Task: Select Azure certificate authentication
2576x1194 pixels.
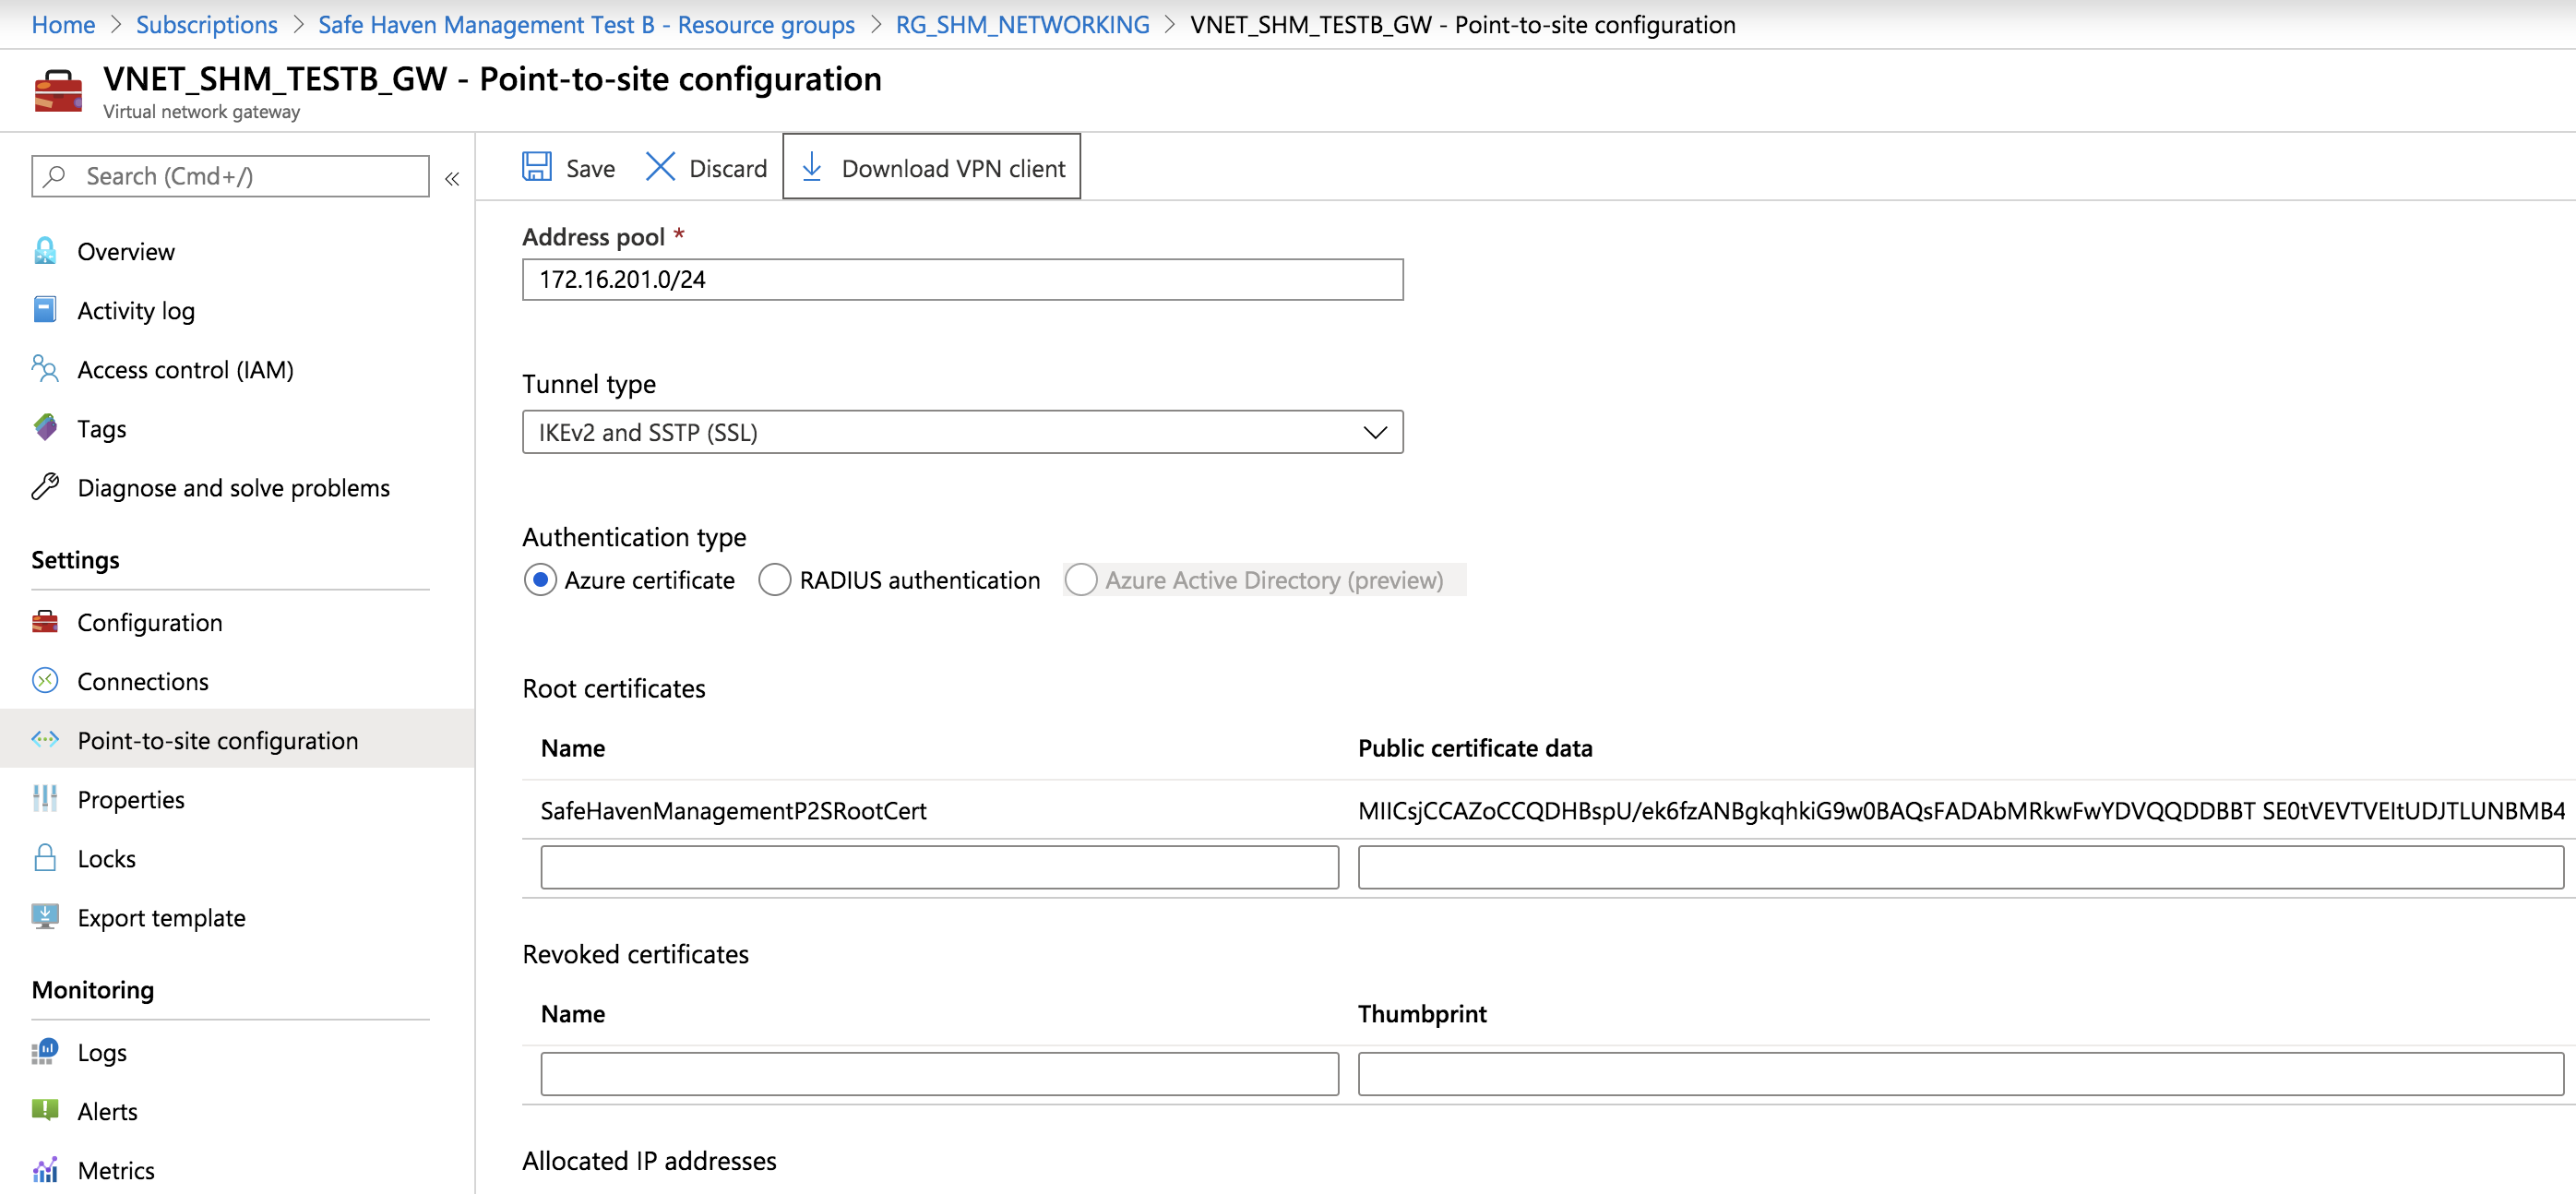Action: [x=540, y=580]
